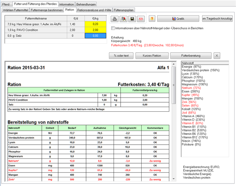The height and width of the screenshot is (186, 236).
Task: Click the 'Zu wenig' comment in the Natrium row
Action: 155,161
